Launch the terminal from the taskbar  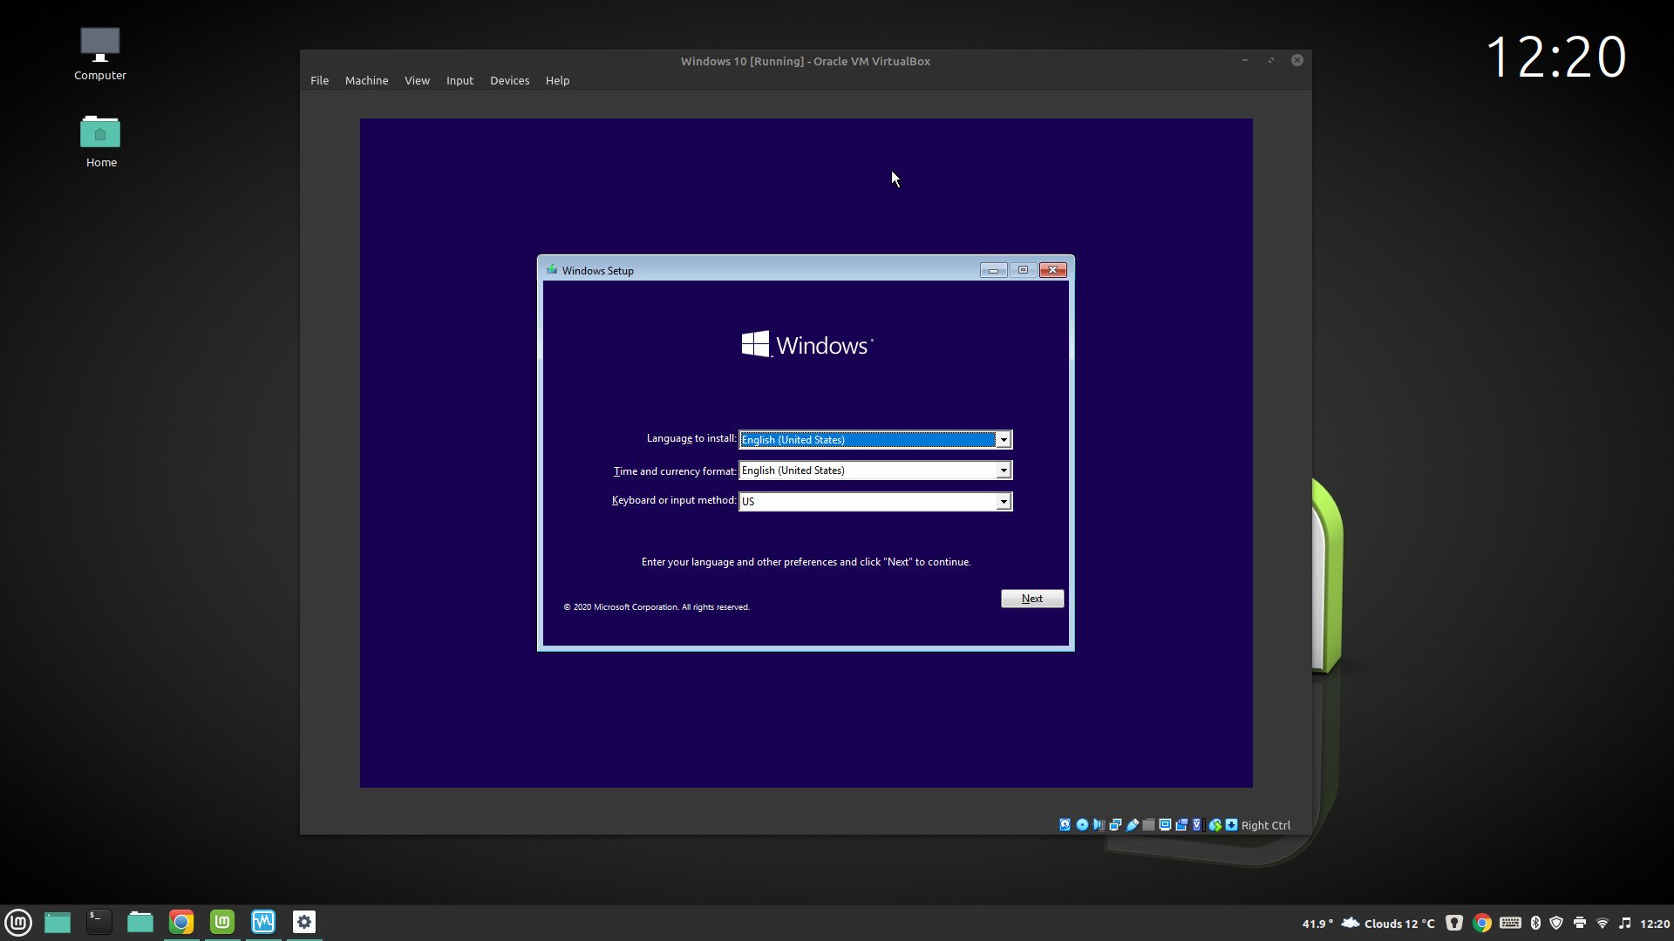click(99, 921)
